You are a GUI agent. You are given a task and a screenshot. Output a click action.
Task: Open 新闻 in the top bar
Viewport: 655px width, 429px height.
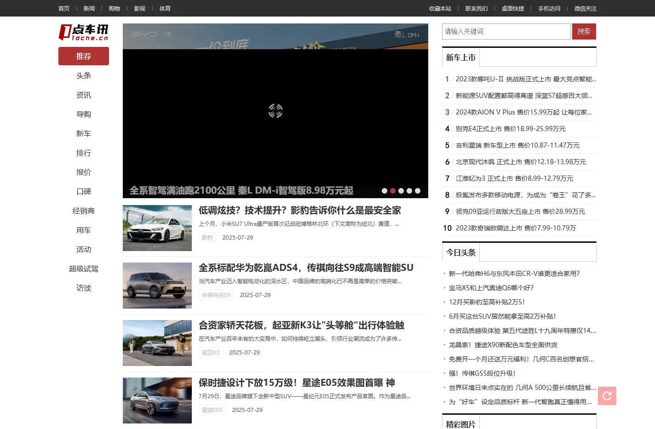coord(89,8)
